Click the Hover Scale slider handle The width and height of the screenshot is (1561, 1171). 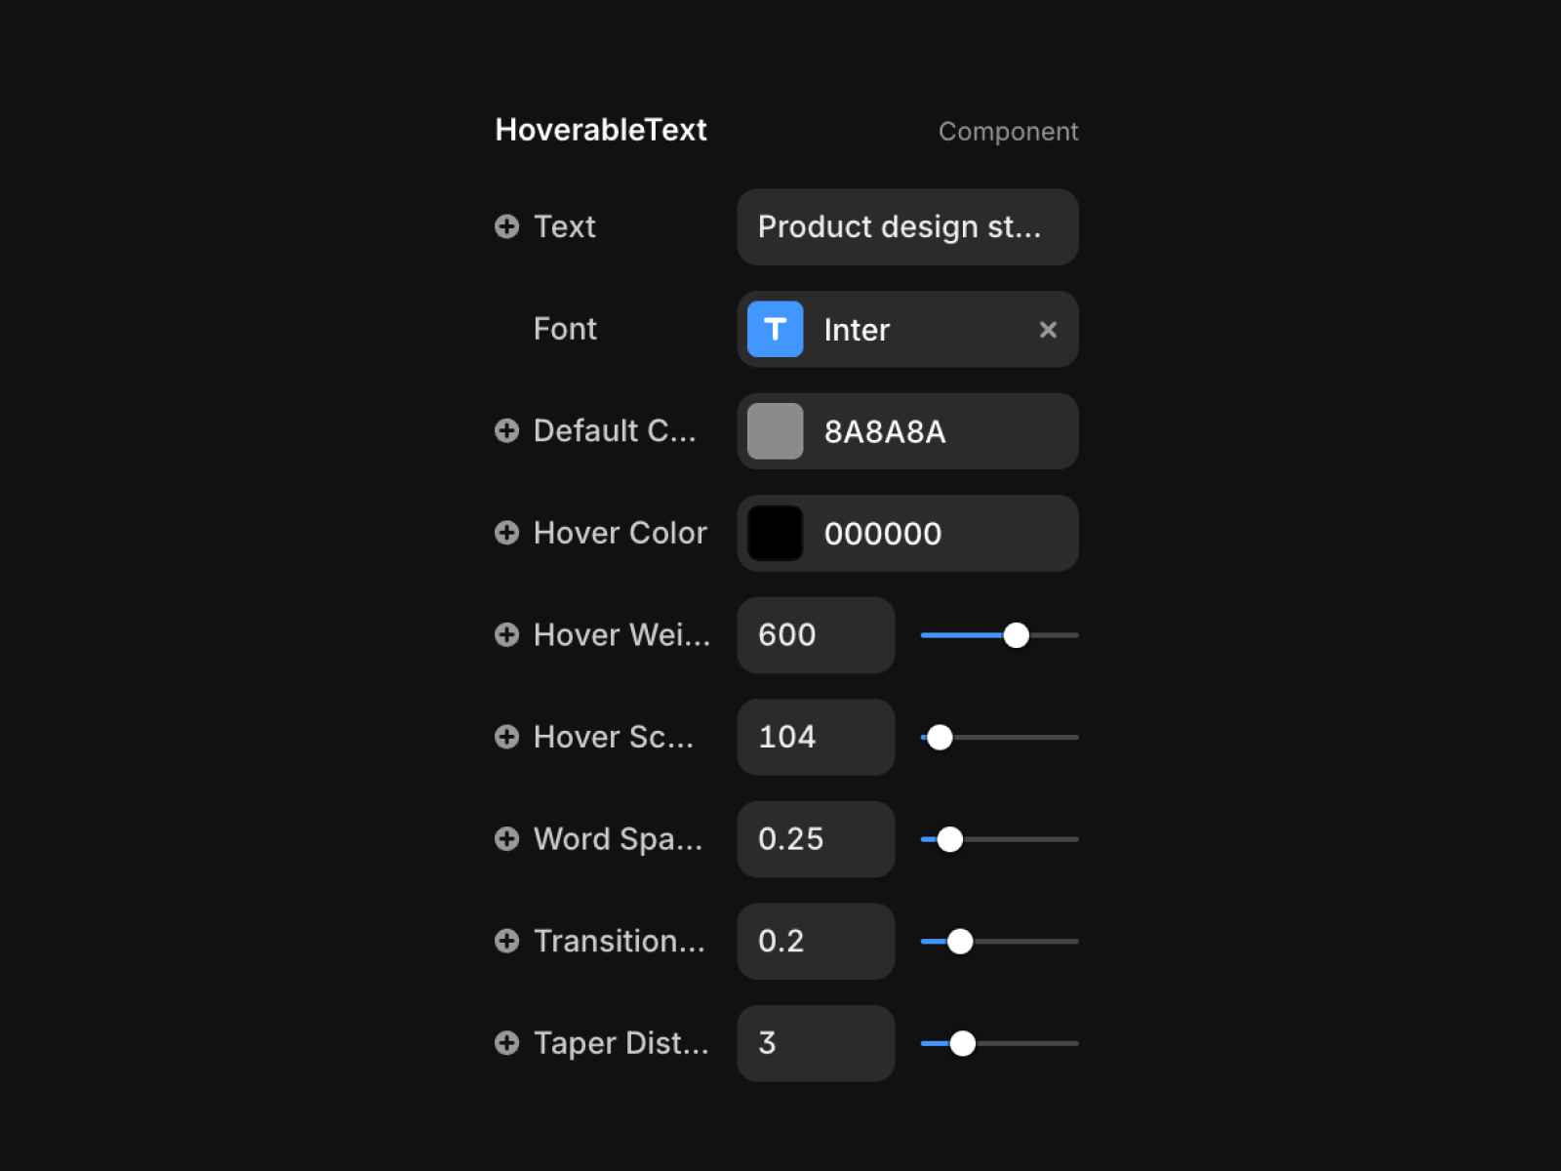pyautogui.click(x=940, y=738)
